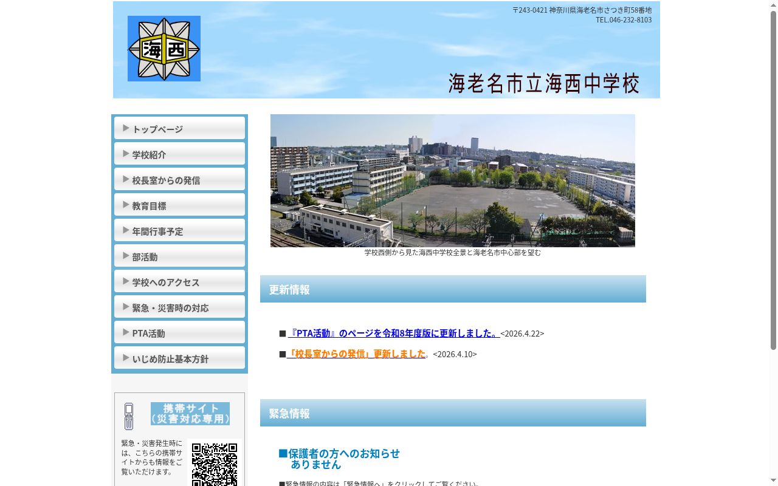Click the vertical page scrollbar
This screenshot has width=778, height=486.
point(773,180)
